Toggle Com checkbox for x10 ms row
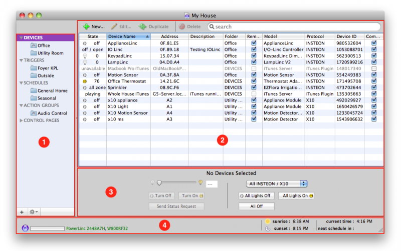 [374, 119]
